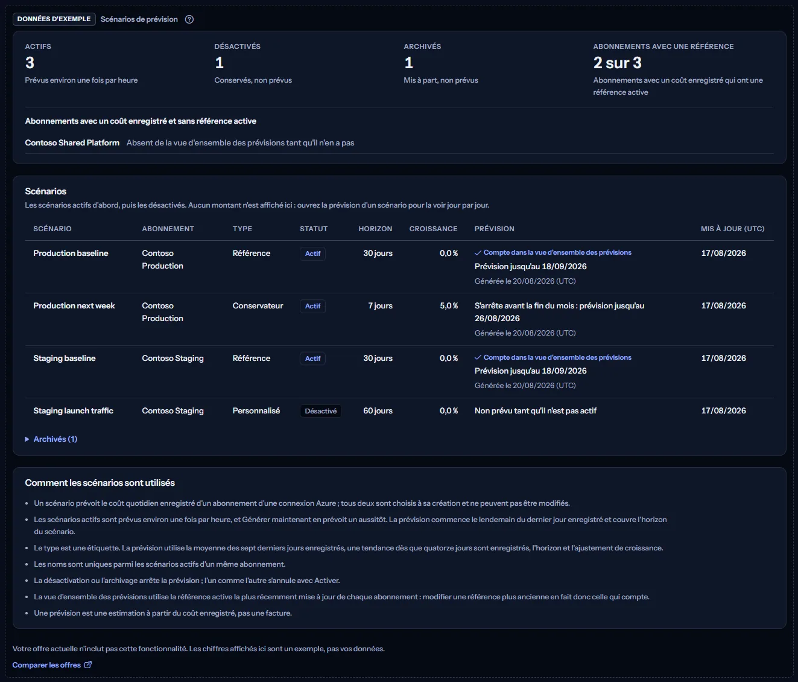
Task: Click the Personnalisé type cell
Action: pyautogui.click(x=256, y=411)
